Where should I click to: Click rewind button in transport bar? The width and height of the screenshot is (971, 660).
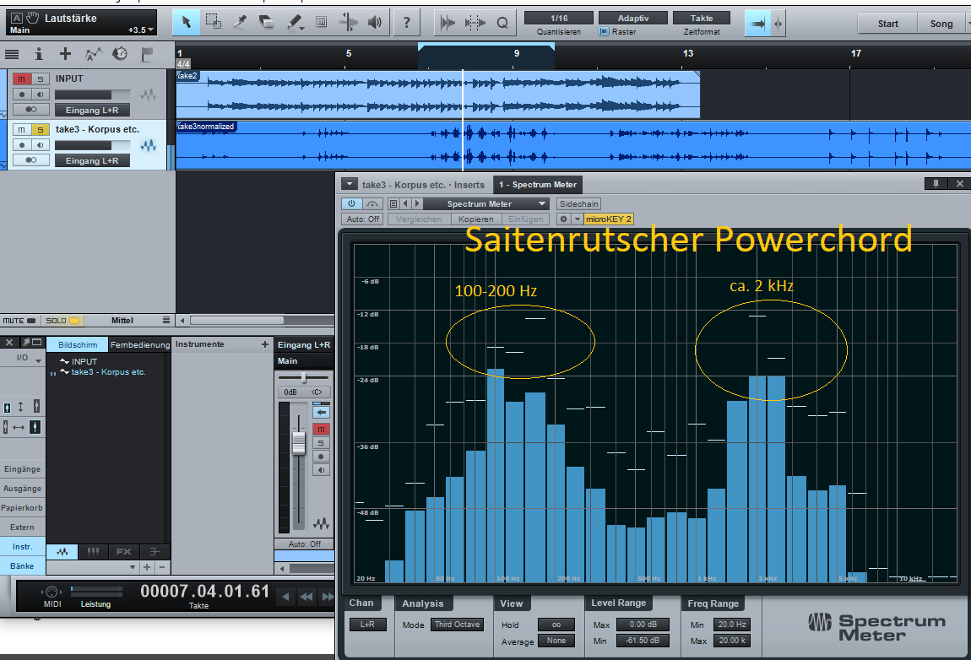coord(306,597)
